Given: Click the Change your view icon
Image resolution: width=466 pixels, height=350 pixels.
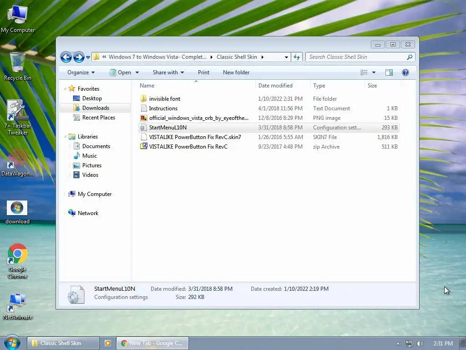Looking at the screenshot, I should click(x=364, y=72).
